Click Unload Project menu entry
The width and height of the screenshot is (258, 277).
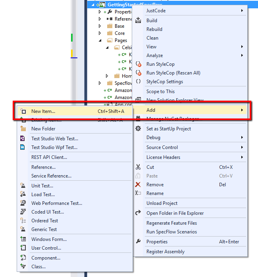click(x=162, y=203)
